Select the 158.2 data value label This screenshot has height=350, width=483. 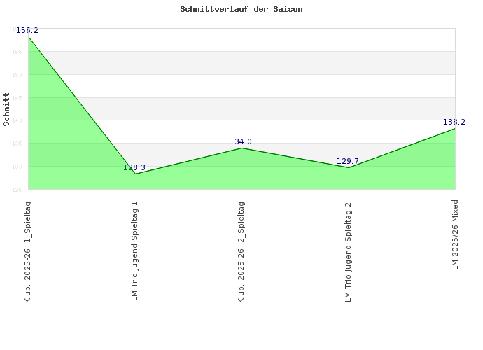[x=27, y=30]
